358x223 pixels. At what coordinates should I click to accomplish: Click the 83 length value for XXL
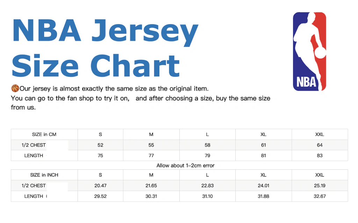coord(320,156)
